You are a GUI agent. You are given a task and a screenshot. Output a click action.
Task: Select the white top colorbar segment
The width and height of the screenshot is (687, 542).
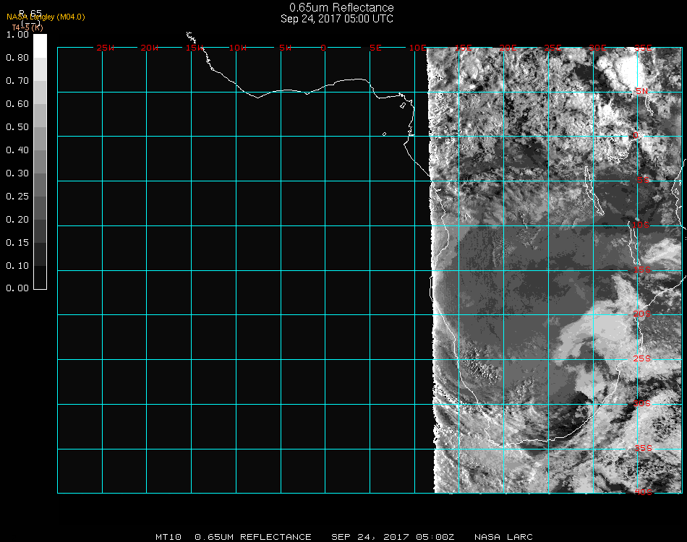coord(40,46)
